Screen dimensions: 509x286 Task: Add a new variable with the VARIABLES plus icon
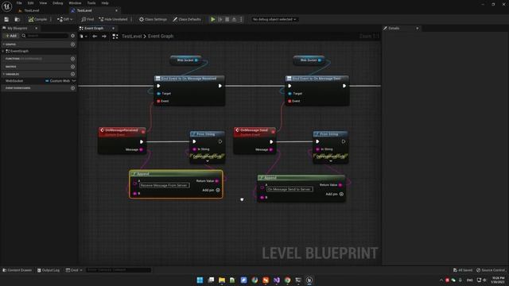(72, 74)
